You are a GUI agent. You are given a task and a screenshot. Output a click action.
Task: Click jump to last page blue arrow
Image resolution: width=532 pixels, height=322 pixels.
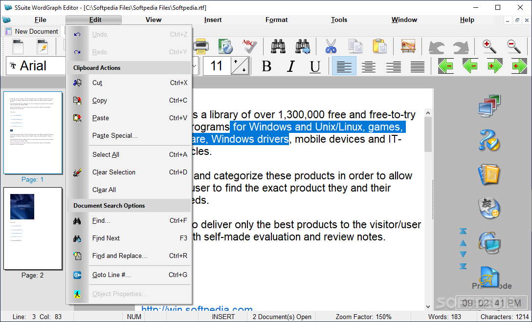click(x=463, y=266)
